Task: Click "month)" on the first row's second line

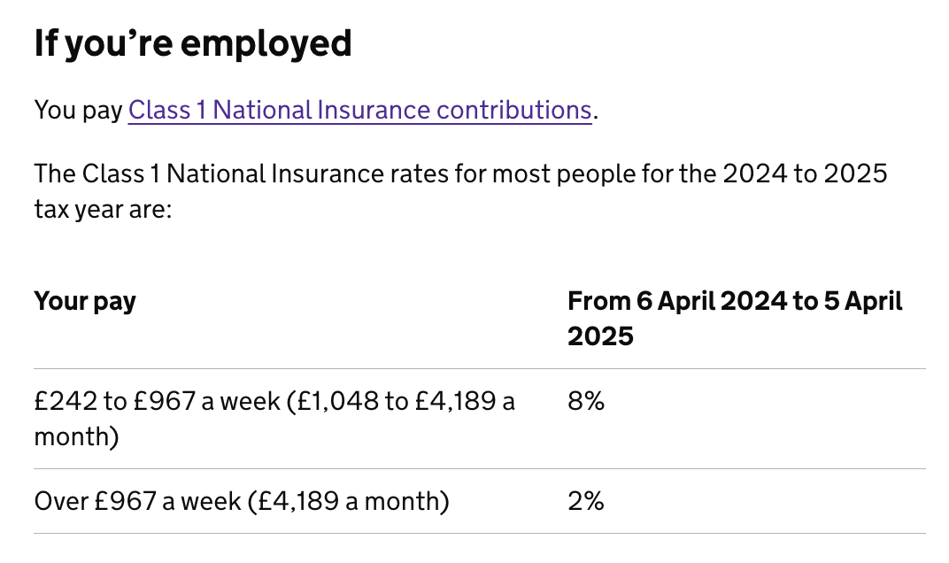Action: pyautogui.click(x=76, y=437)
